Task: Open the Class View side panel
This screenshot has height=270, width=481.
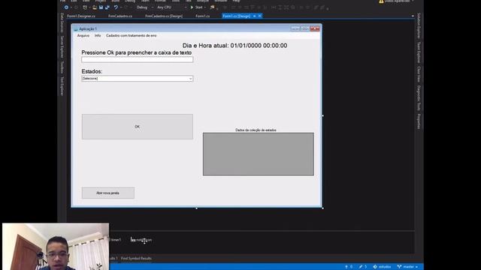Action: (x=419, y=74)
